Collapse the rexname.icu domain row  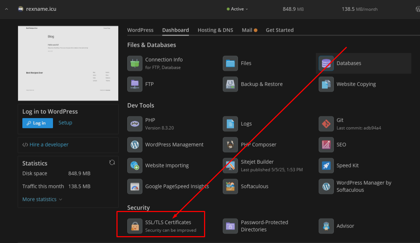point(6,9)
